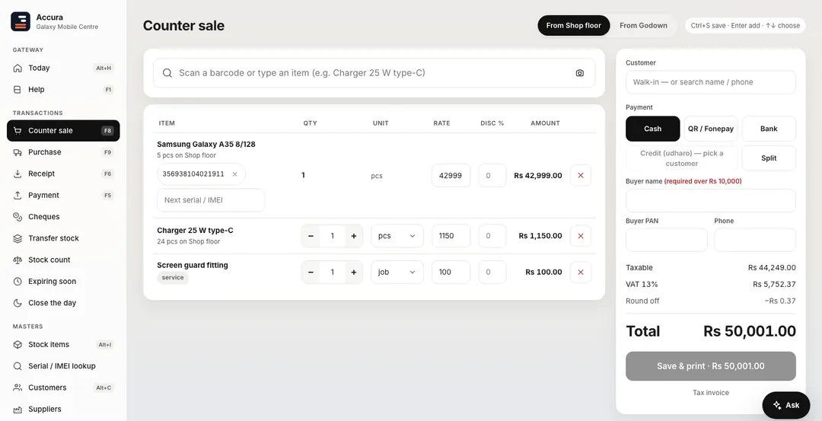Expand the Charger unit pcs dropdown
The height and width of the screenshot is (421, 822).
pos(397,236)
